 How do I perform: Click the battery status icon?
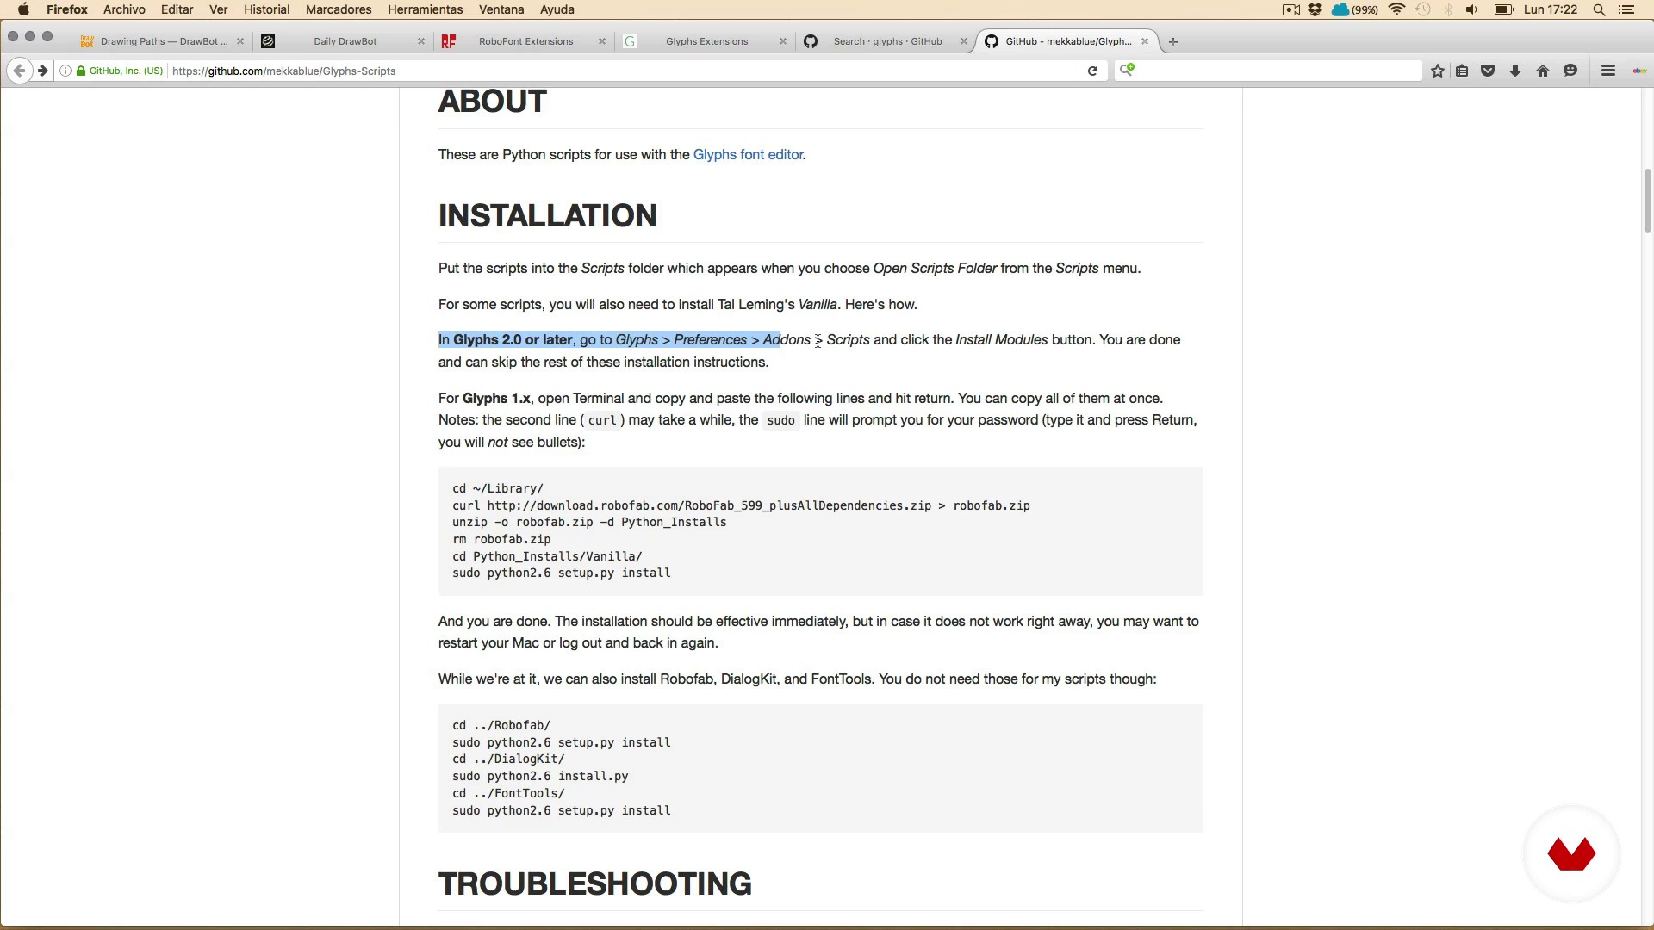[x=1503, y=9]
